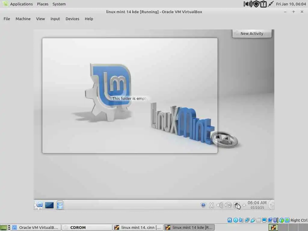Image resolution: width=308 pixels, height=231 pixels.
Task: Click the hard disk activity indicator
Action: pos(229,220)
